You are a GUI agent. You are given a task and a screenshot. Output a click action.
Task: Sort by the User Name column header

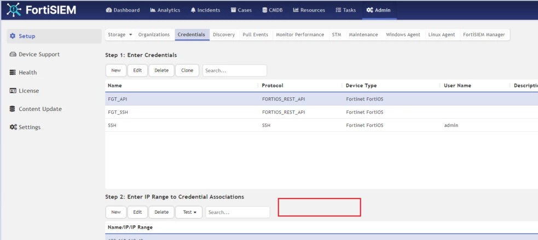pos(458,85)
